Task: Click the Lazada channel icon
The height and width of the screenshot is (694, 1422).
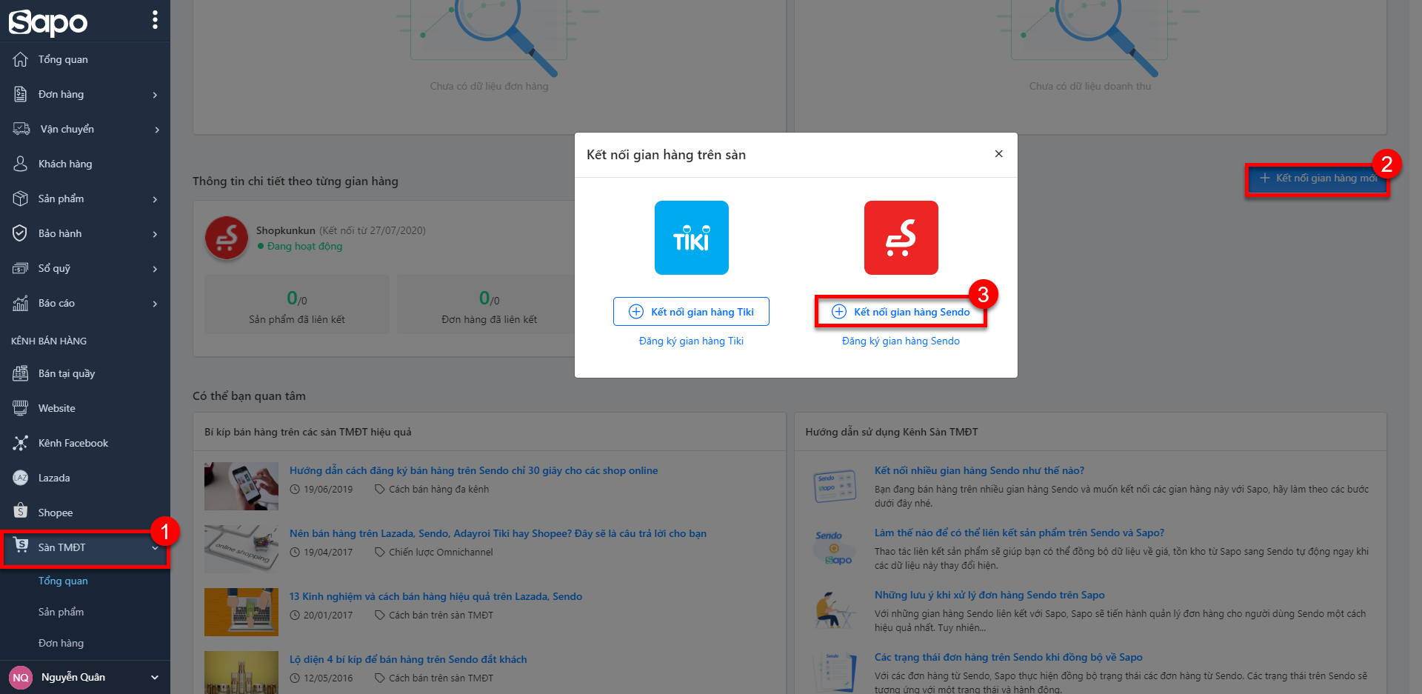Action: point(21,478)
